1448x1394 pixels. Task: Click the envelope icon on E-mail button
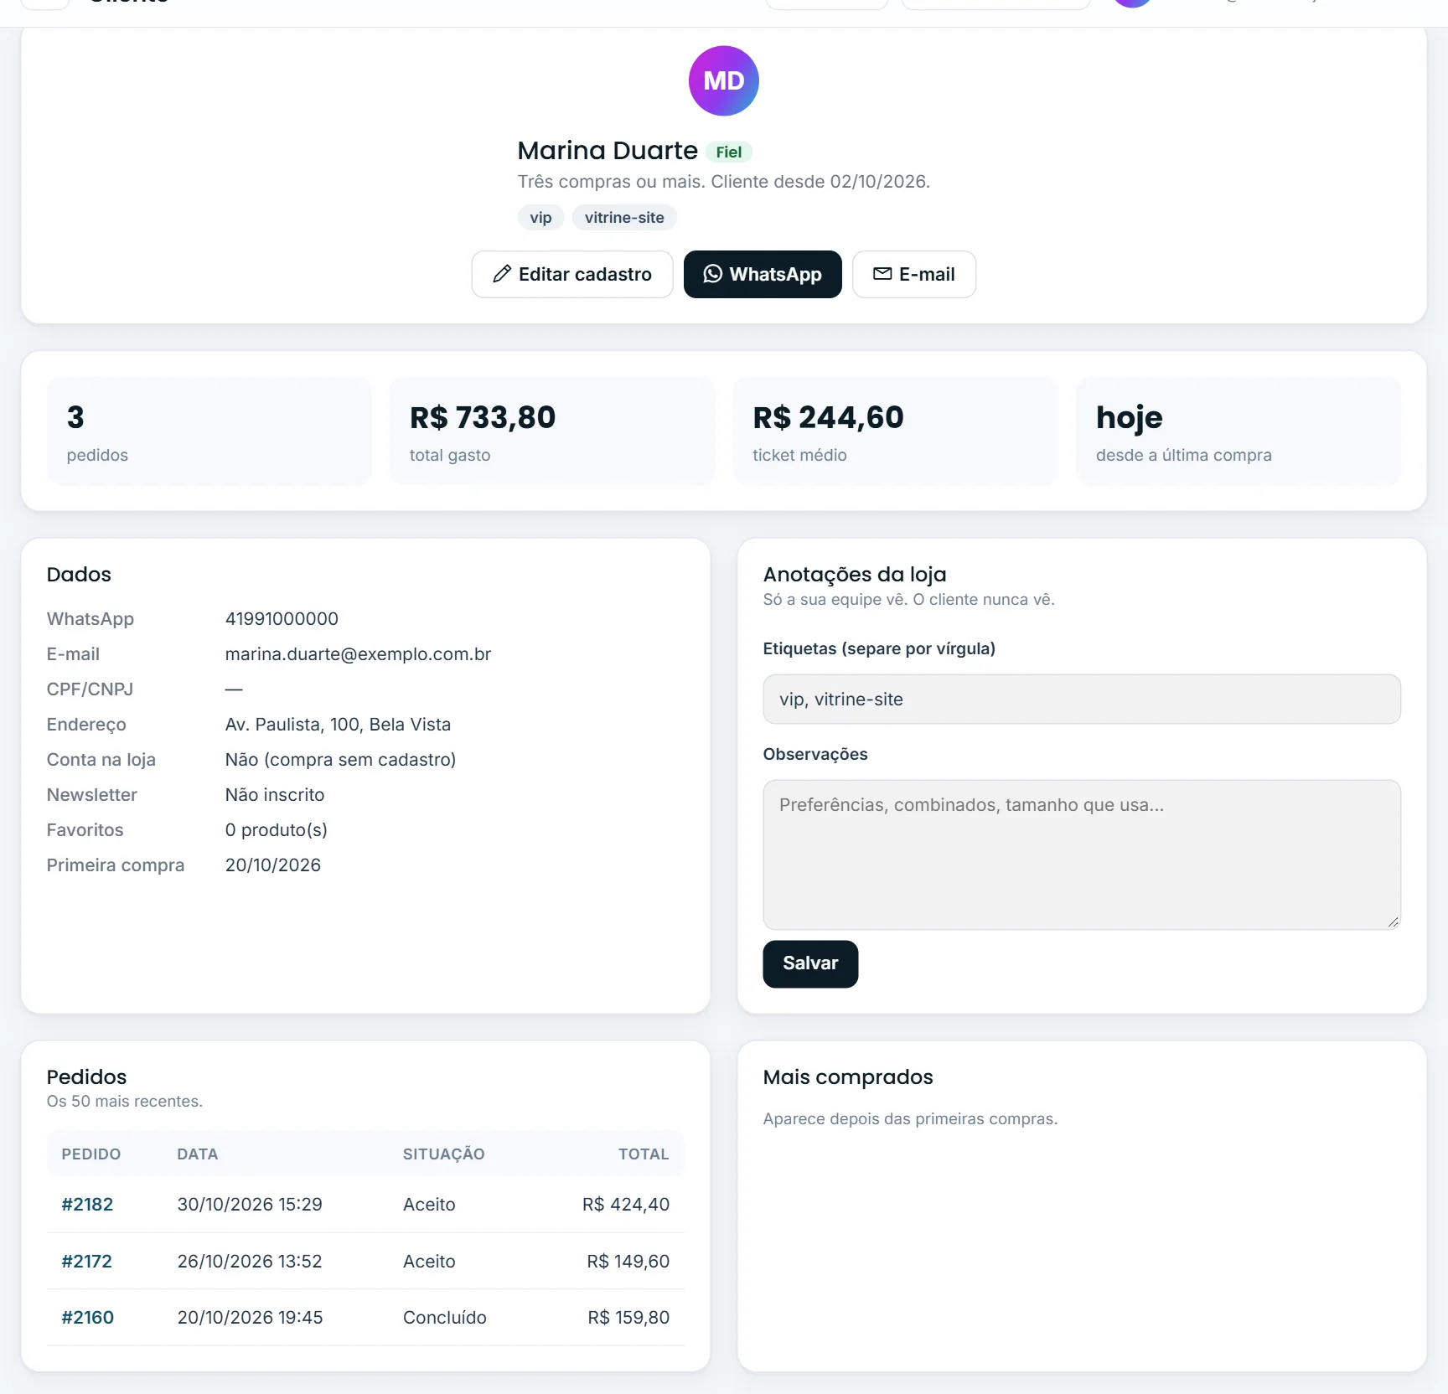(x=882, y=274)
